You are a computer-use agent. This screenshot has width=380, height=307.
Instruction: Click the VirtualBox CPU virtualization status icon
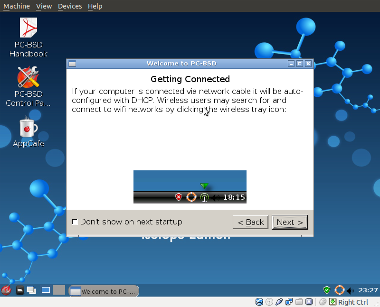pyautogui.click(x=309, y=302)
